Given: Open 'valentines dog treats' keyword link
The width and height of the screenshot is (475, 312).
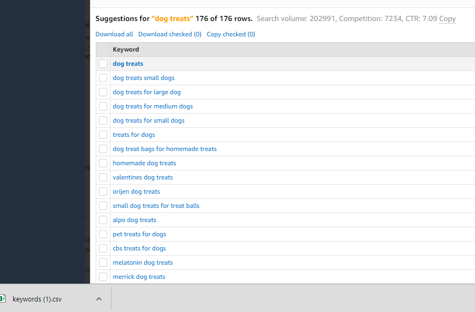Looking at the screenshot, I should click(x=143, y=177).
